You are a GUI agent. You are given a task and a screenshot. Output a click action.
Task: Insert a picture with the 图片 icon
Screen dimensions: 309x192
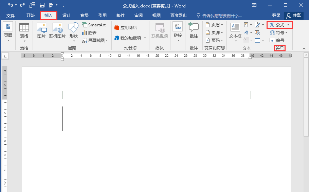(x=41, y=30)
